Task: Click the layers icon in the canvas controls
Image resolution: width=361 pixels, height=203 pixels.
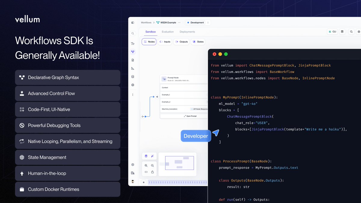Action: click(x=146, y=156)
